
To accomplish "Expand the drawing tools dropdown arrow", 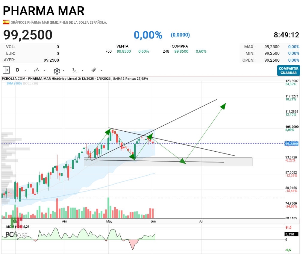I will pos(101,70).
